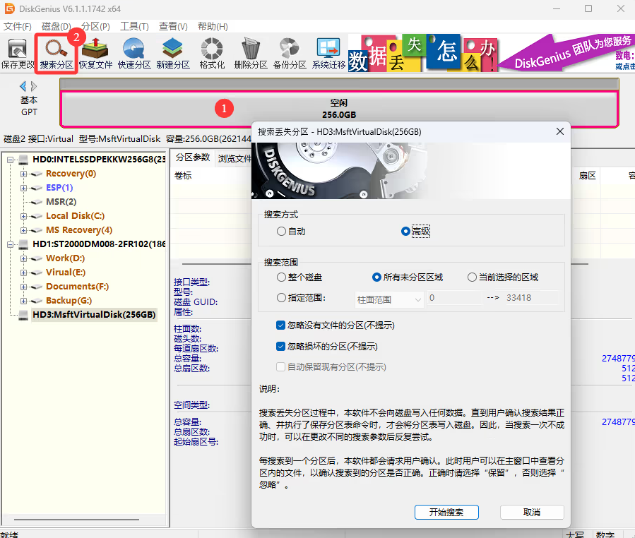This screenshot has width=635, height=538.
Task: Open the 分区(P) menu
Action: [95, 26]
